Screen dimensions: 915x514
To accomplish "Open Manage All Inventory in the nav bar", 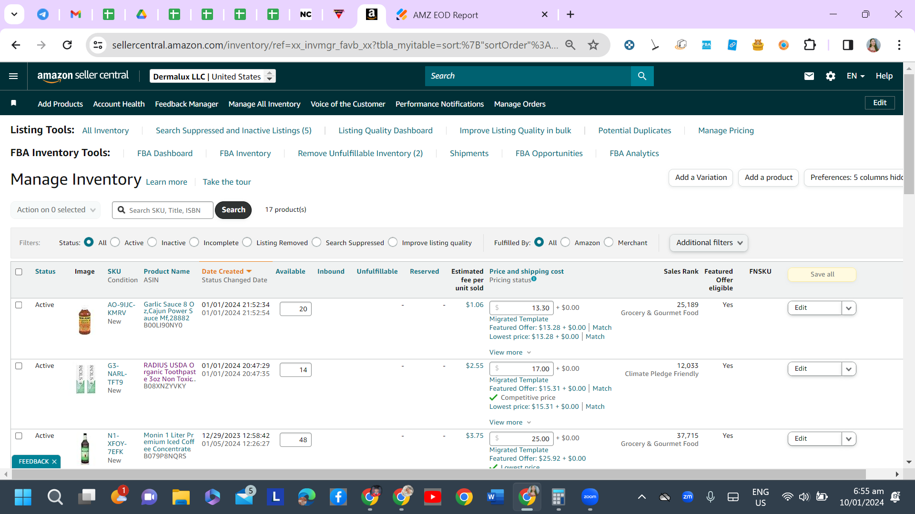I will click(264, 104).
